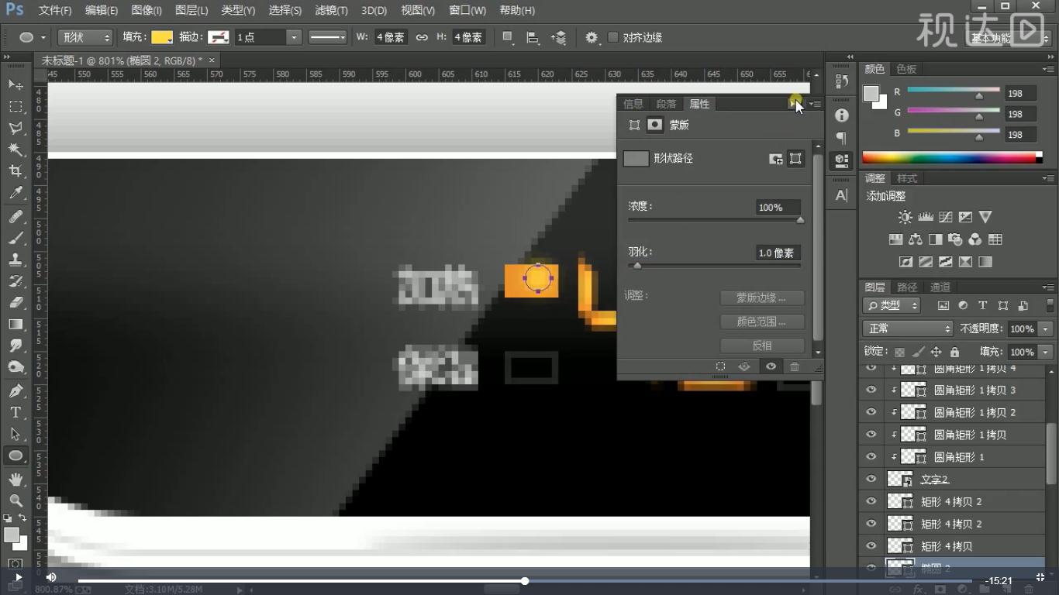Select the Zoom tool
The width and height of the screenshot is (1059, 595).
16,501
